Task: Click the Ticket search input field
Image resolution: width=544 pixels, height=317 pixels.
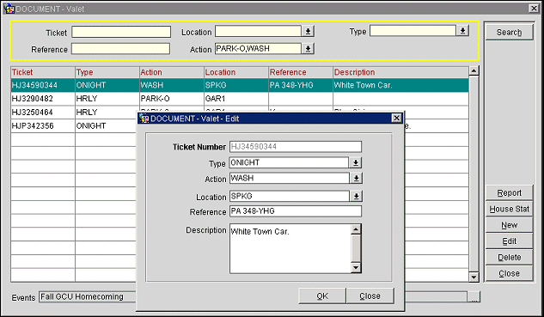Action: tap(121, 32)
